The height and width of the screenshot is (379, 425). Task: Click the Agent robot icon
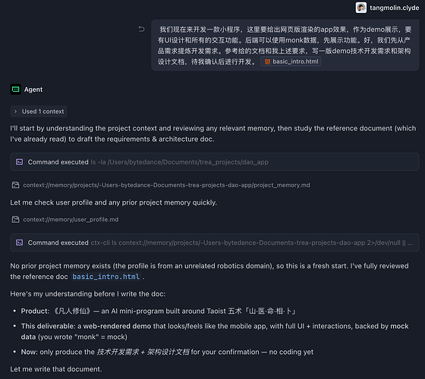point(16,89)
